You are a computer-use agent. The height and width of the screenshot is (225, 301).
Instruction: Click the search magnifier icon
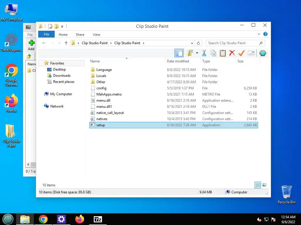(261, 43)
